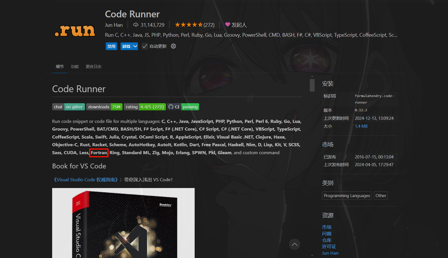Open the extension settings gear icon

pos(173,46)
